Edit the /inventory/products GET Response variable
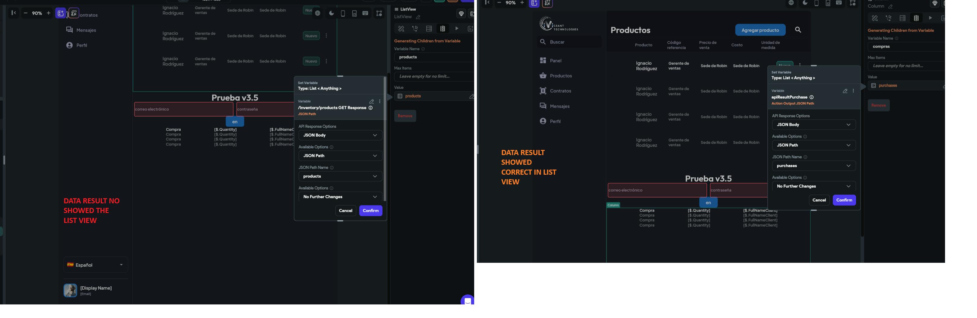 coord(372,102)
